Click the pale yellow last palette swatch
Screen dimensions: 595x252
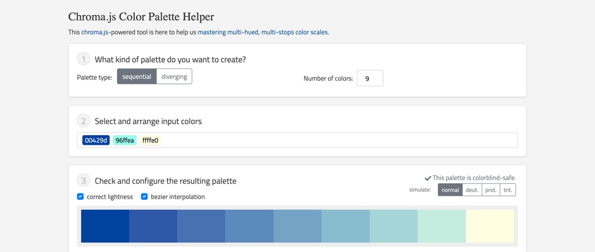(x=489, y=226)
